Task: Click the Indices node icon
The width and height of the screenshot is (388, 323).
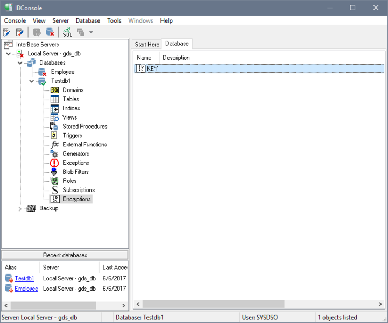Action: 54,108
